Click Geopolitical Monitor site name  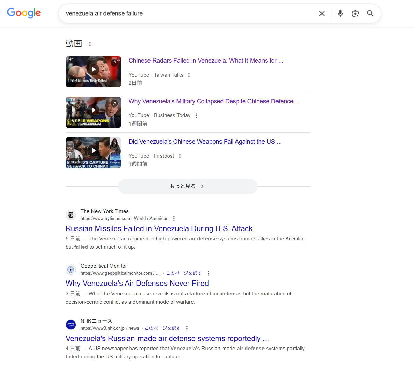click(104, 266)
